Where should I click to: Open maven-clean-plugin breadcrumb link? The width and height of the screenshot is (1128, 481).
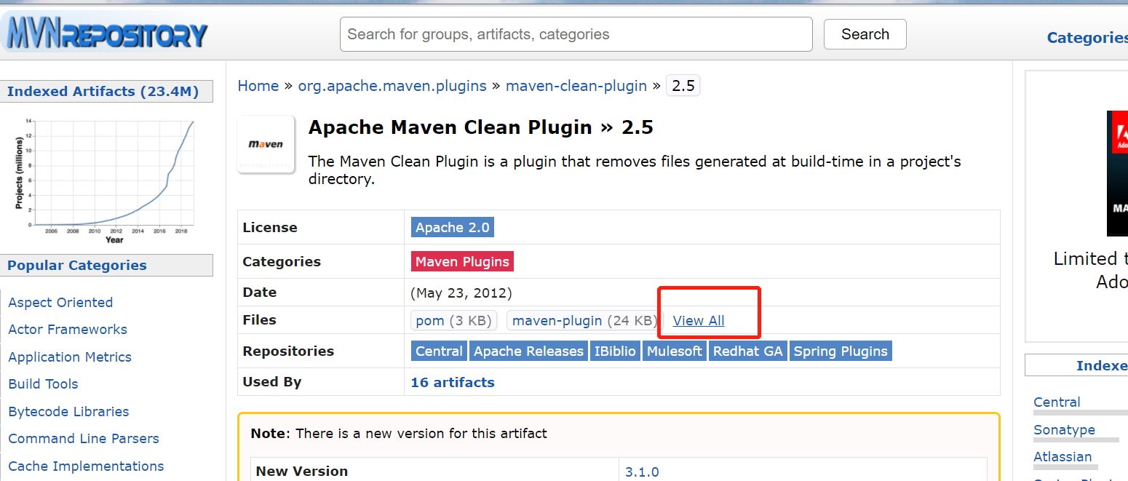click(x=576, y=86)
